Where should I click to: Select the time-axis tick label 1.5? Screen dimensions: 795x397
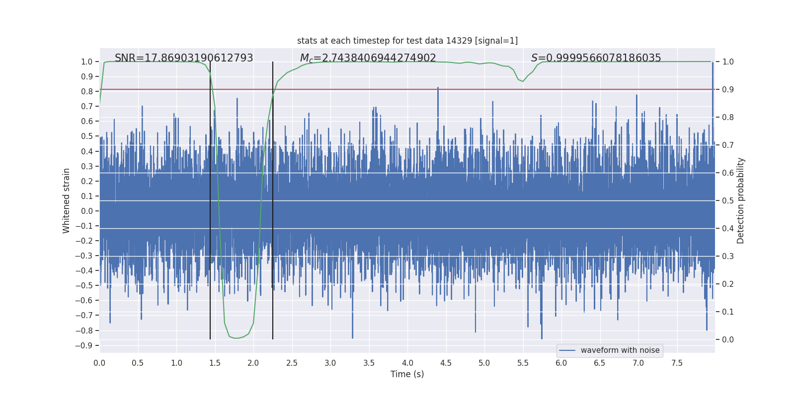(x=215, y=363)
